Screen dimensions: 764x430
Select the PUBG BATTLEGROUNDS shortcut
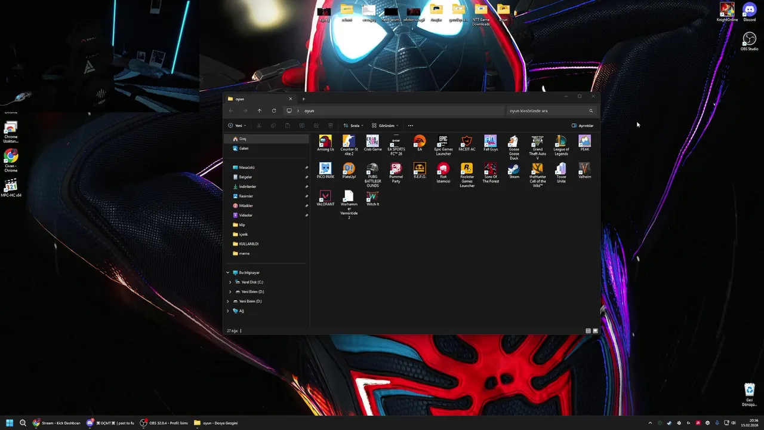pos(372,175)
